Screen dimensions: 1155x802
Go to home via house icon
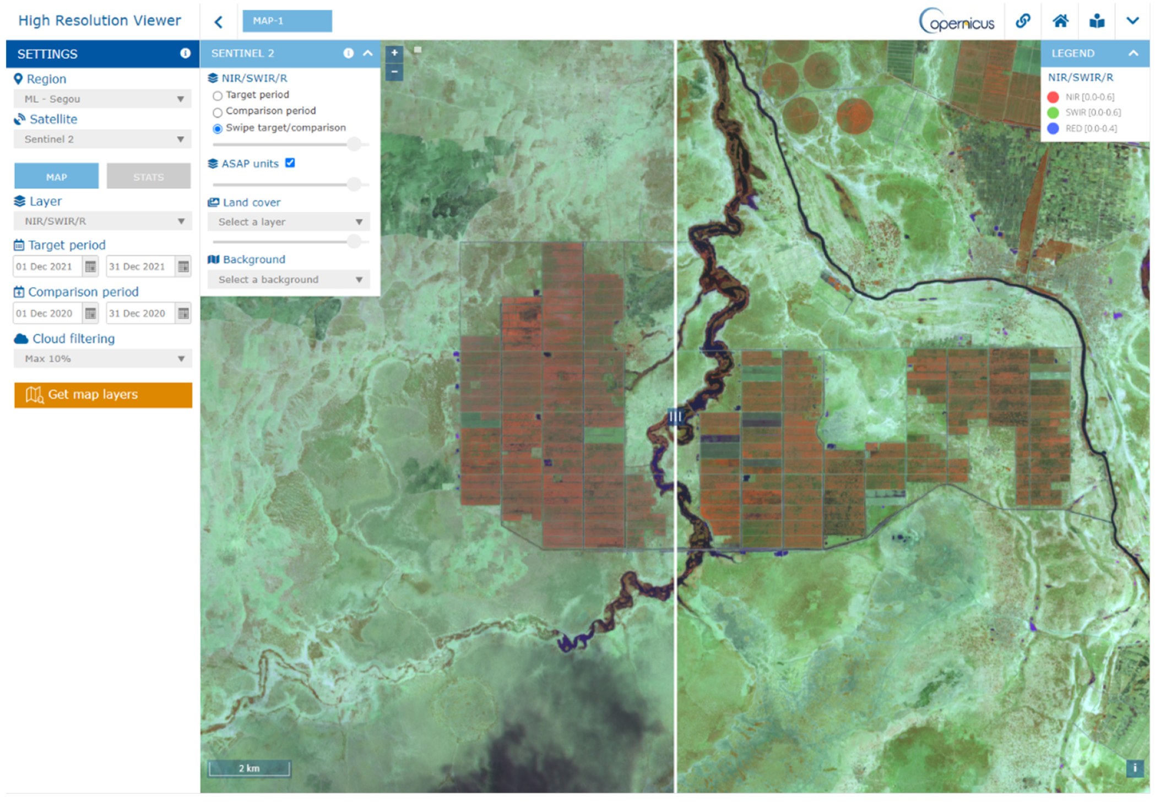pyautogui.click(x=1060, y=21)
